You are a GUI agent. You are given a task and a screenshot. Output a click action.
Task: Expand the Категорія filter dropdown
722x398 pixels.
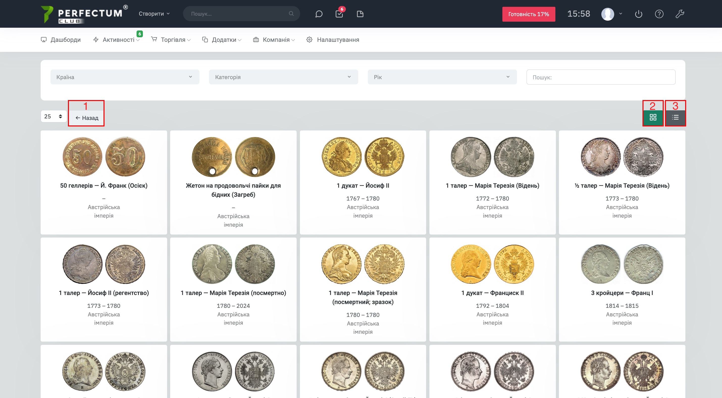283,77
